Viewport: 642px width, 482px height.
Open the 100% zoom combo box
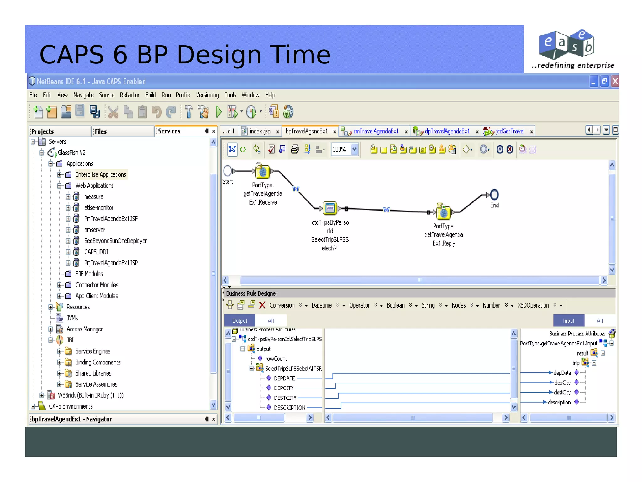click(x=355, y=149)
